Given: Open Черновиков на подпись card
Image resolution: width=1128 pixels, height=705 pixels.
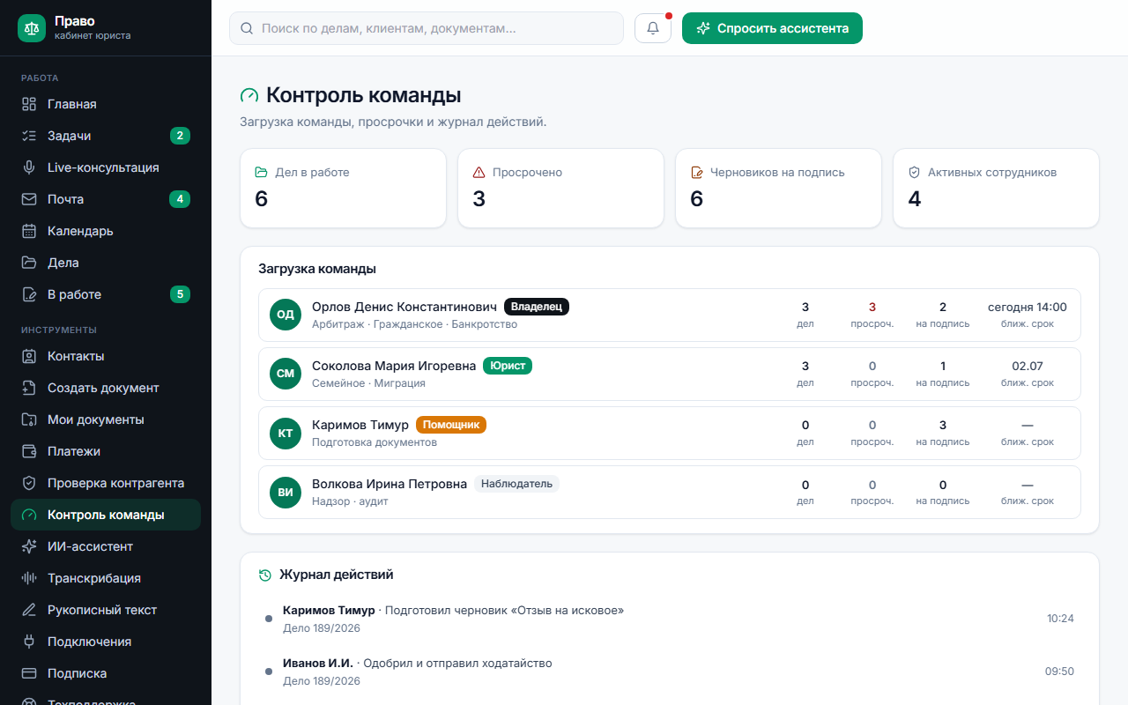Looking at the screenshot, I should point(779,189).
